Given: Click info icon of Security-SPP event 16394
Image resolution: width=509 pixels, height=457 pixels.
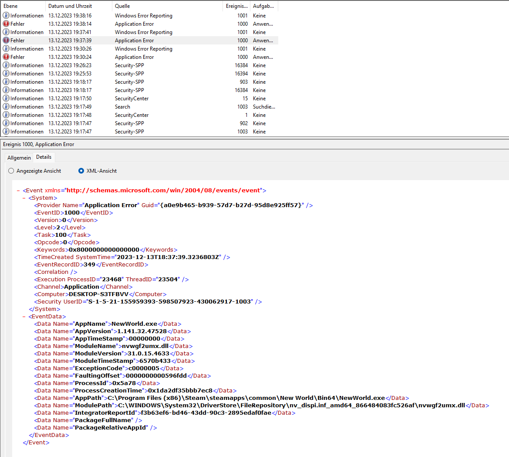Looking at the screenshot, I should (6, 73).
